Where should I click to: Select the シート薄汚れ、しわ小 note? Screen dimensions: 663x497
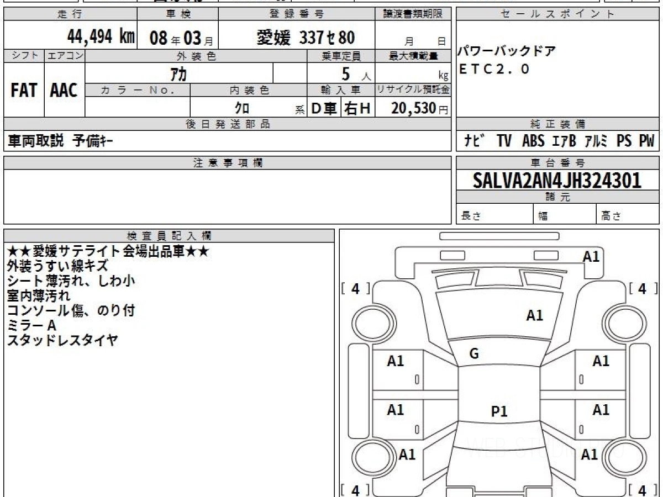[x=71, y=281]
